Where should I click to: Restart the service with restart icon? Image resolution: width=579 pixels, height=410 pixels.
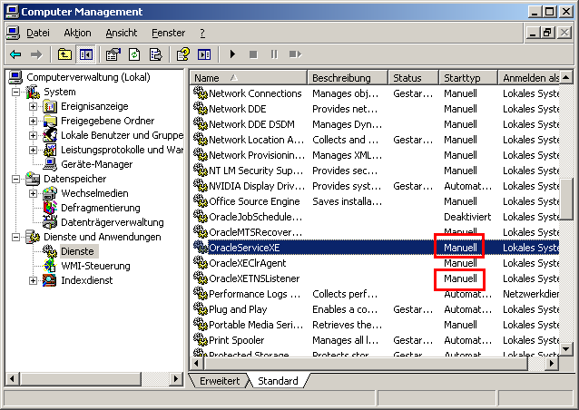pos(296,54)
